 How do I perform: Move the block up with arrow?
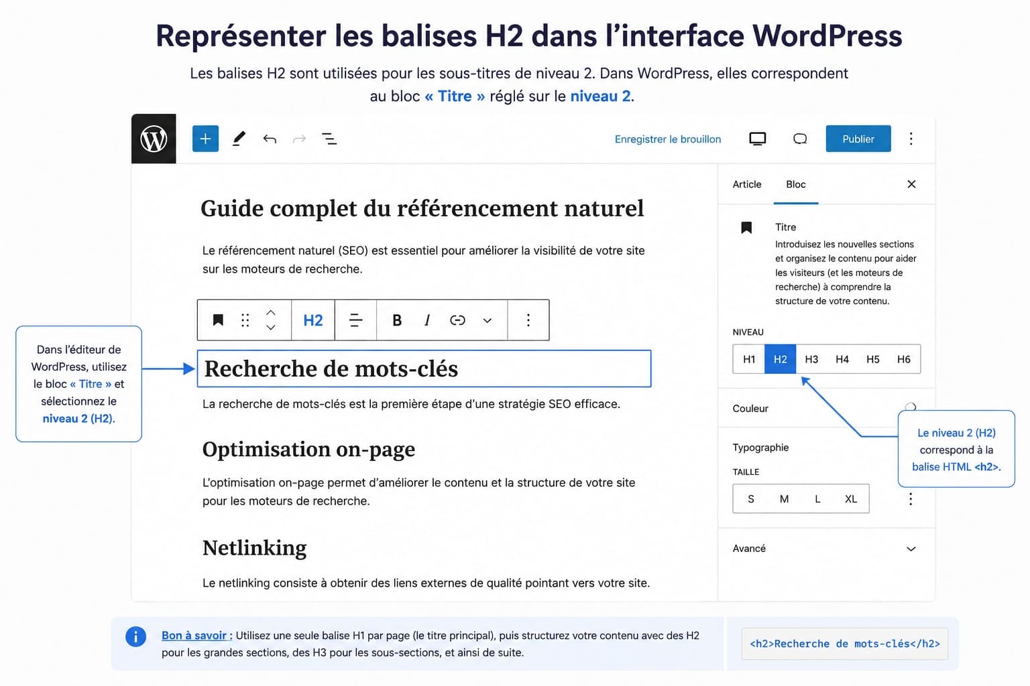[x=271, y=313]
